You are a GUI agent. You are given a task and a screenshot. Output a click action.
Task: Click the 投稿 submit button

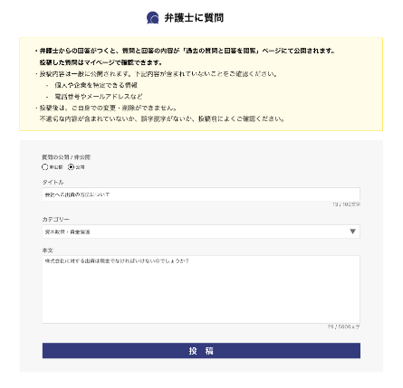click(201, 351)
